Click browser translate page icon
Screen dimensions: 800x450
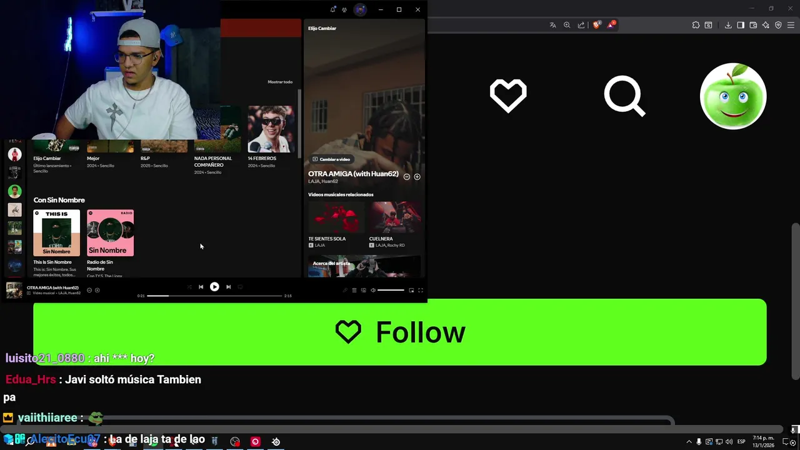click(552, 25)
